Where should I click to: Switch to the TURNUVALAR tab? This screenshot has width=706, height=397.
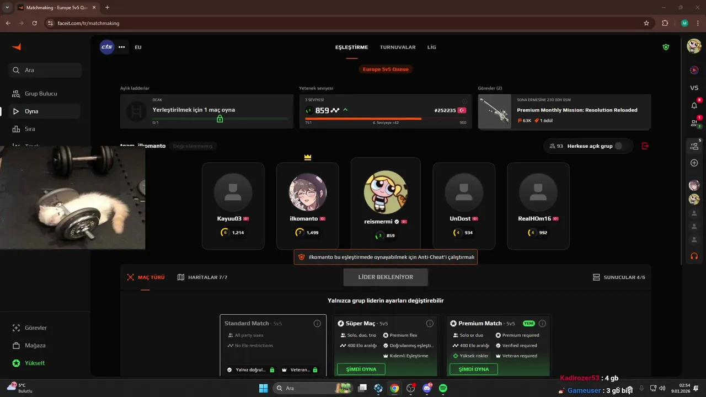pyautogui.click(x=398, y=47)
